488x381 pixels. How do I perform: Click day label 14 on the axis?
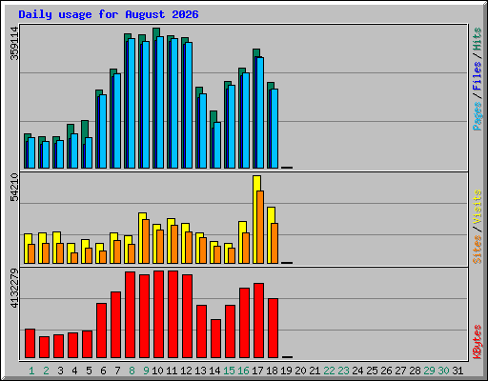point(214,371)
